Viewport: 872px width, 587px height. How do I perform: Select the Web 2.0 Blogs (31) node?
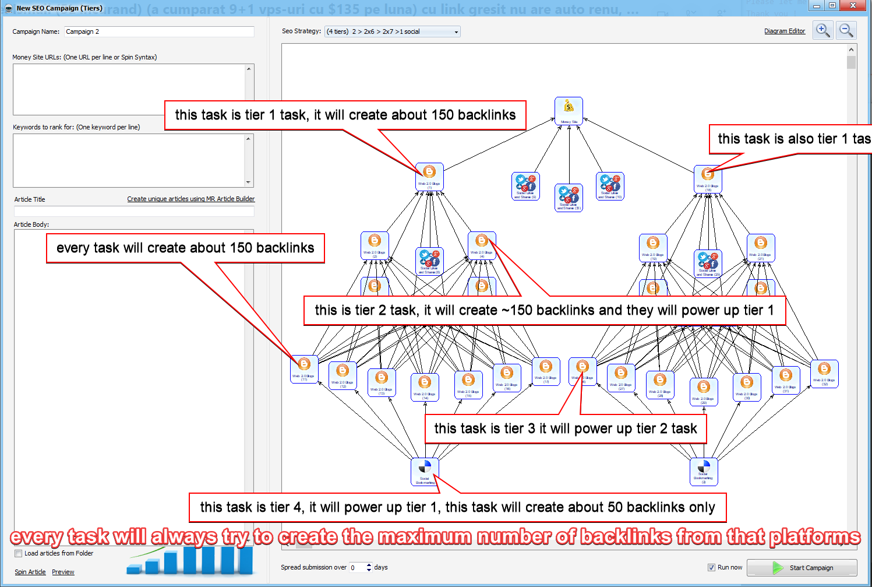coord(786,381)
